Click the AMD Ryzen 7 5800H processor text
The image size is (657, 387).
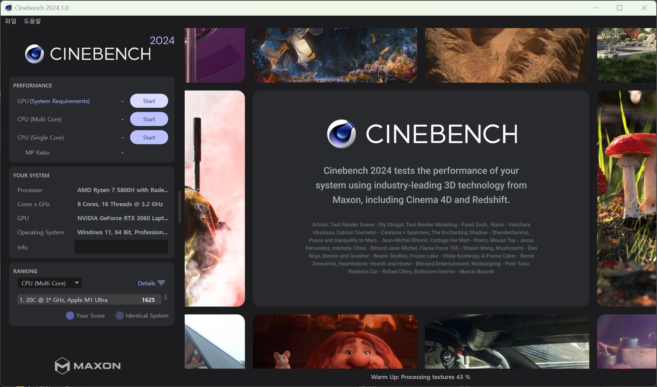(123, 190)
